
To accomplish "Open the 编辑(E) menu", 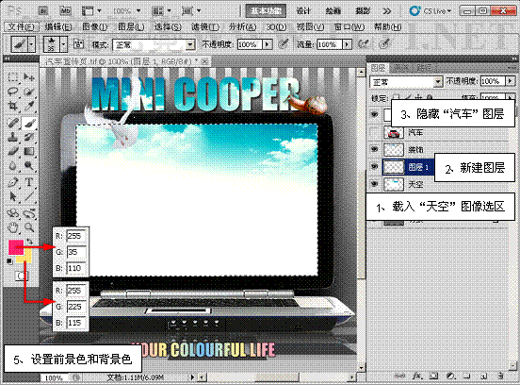I will 58,27.
